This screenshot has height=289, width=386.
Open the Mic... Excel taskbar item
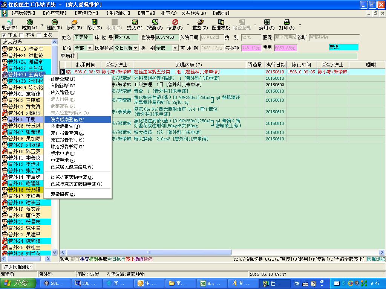click(212, 283)
